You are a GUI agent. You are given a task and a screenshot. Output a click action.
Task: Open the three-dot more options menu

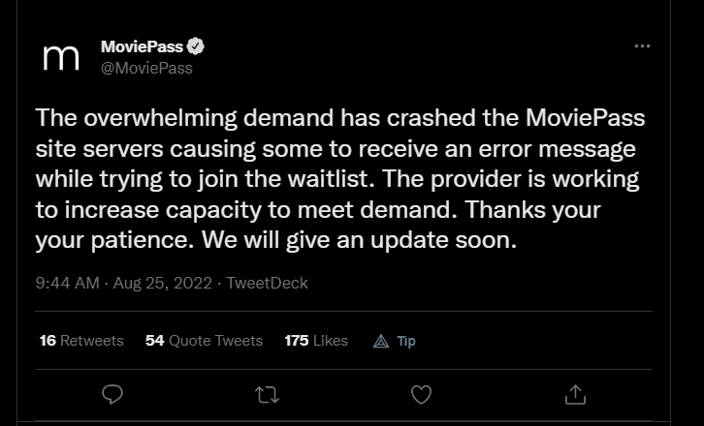642,46
